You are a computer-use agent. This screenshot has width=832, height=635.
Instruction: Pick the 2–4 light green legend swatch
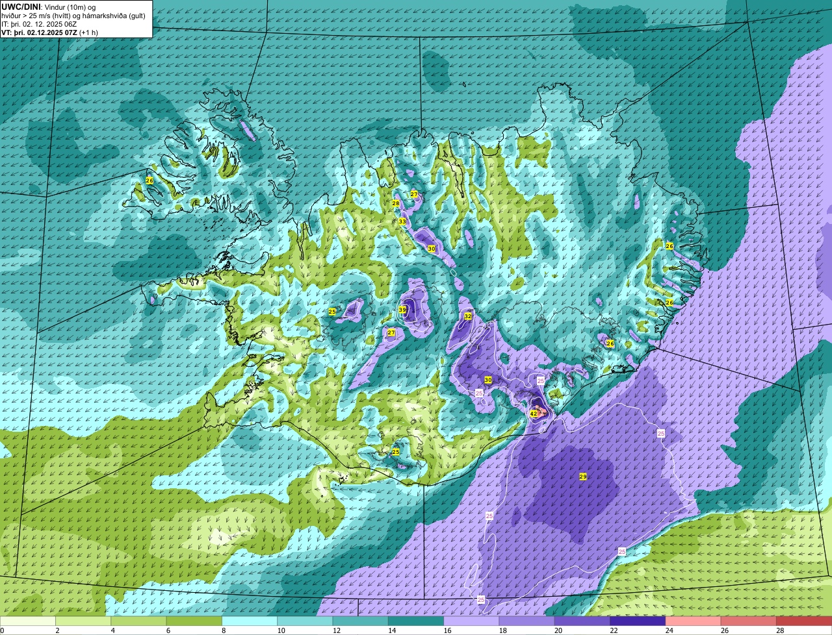pyautogui.click(x=83, y=621)
